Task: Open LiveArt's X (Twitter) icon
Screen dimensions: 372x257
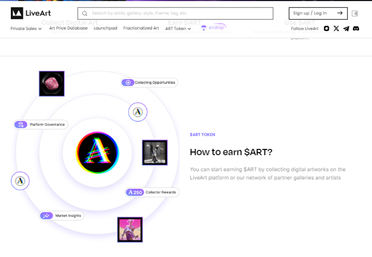Action: [x=336, y=29]
